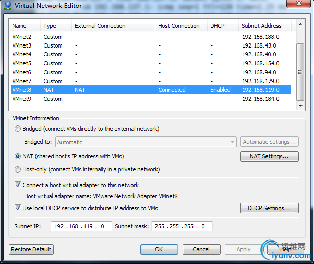314x264 pixels.
Task: Select the VMnet5 row
Action: point(151,63)
